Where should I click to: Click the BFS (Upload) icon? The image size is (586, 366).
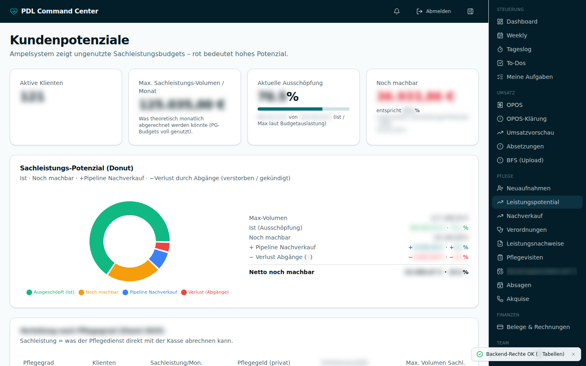pos(500,160)
